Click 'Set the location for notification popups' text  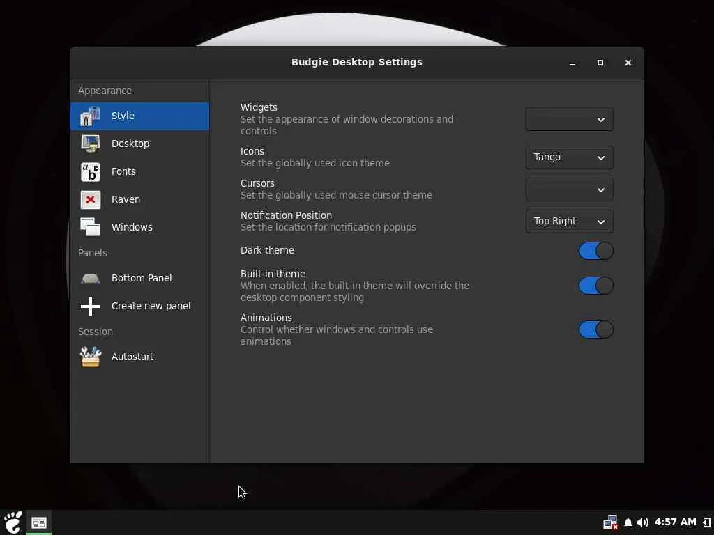pos(328,228)
